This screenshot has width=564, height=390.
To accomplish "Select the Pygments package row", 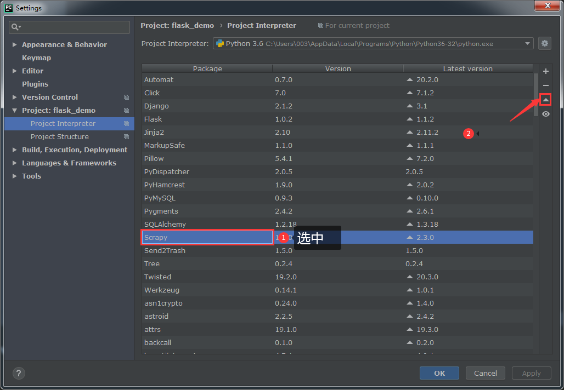I will coord(338,211).
